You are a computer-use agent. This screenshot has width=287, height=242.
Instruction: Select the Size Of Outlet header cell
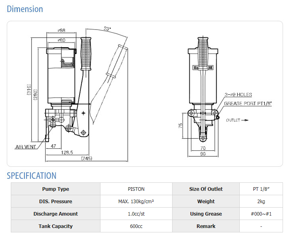pyautogui.click(x=206, y=189)
